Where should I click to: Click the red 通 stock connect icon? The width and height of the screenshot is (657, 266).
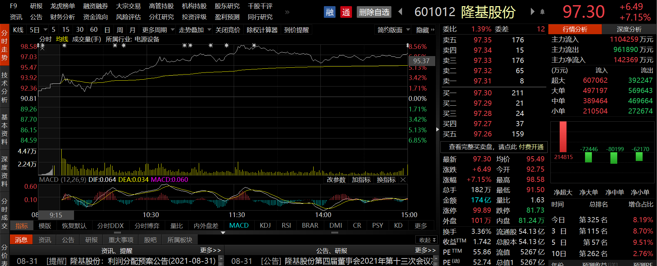click(346, 12)
